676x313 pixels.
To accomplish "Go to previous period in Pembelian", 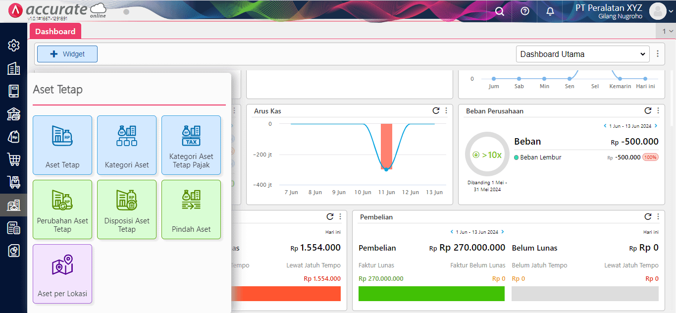I will point(451,232).
